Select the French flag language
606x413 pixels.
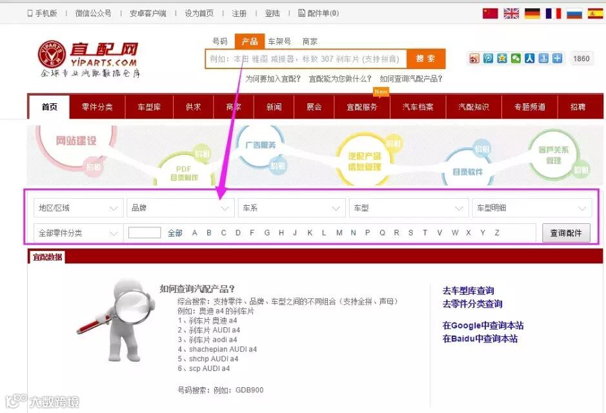pos(553,14)
